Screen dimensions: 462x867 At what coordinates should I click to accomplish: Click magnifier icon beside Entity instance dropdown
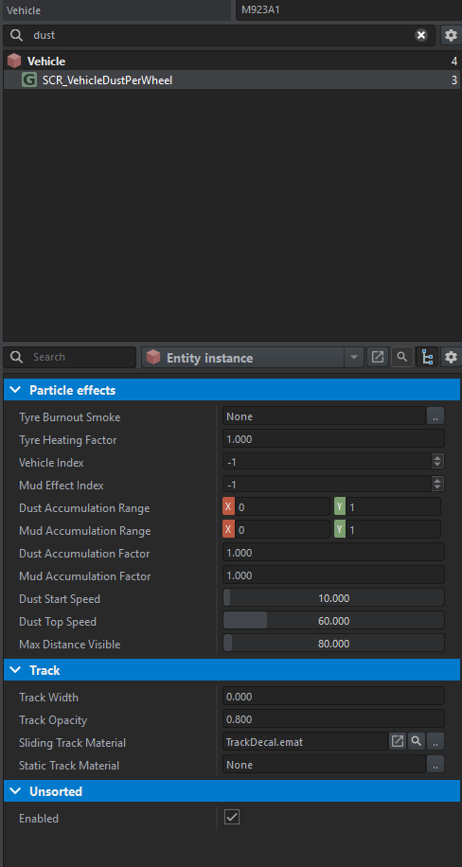pos(402,357)
